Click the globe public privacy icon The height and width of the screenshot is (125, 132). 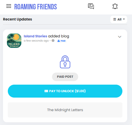(53, 41)
